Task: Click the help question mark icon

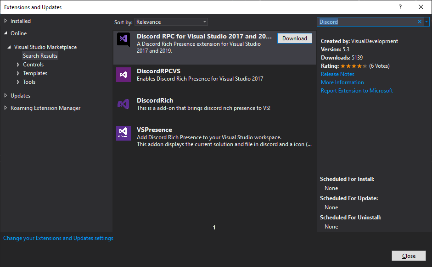Action: coord(400,7)
